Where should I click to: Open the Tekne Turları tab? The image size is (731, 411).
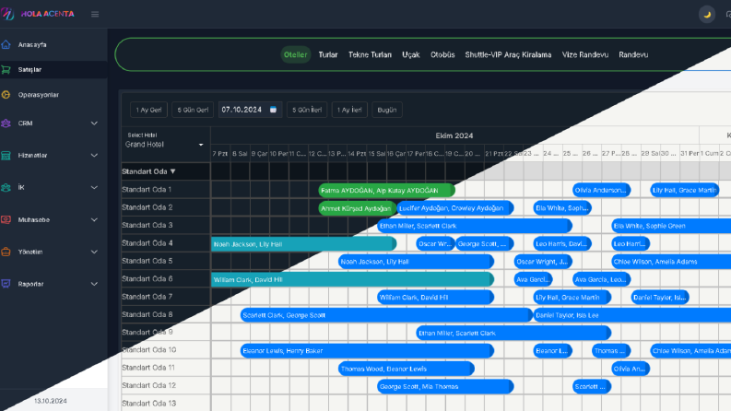(x=370, y=54)
